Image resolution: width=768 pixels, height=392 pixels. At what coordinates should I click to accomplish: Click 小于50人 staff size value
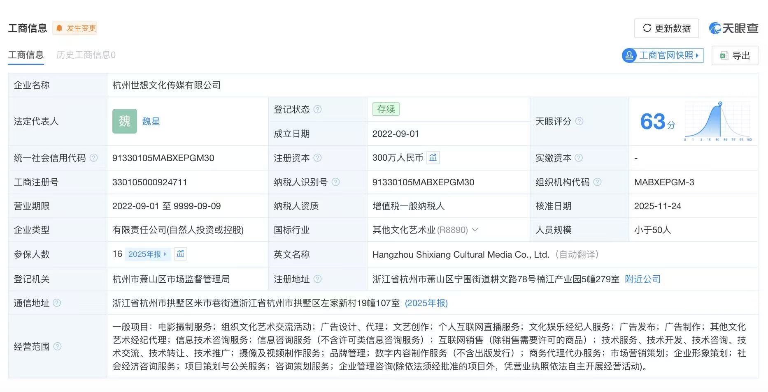click(652, 230)
